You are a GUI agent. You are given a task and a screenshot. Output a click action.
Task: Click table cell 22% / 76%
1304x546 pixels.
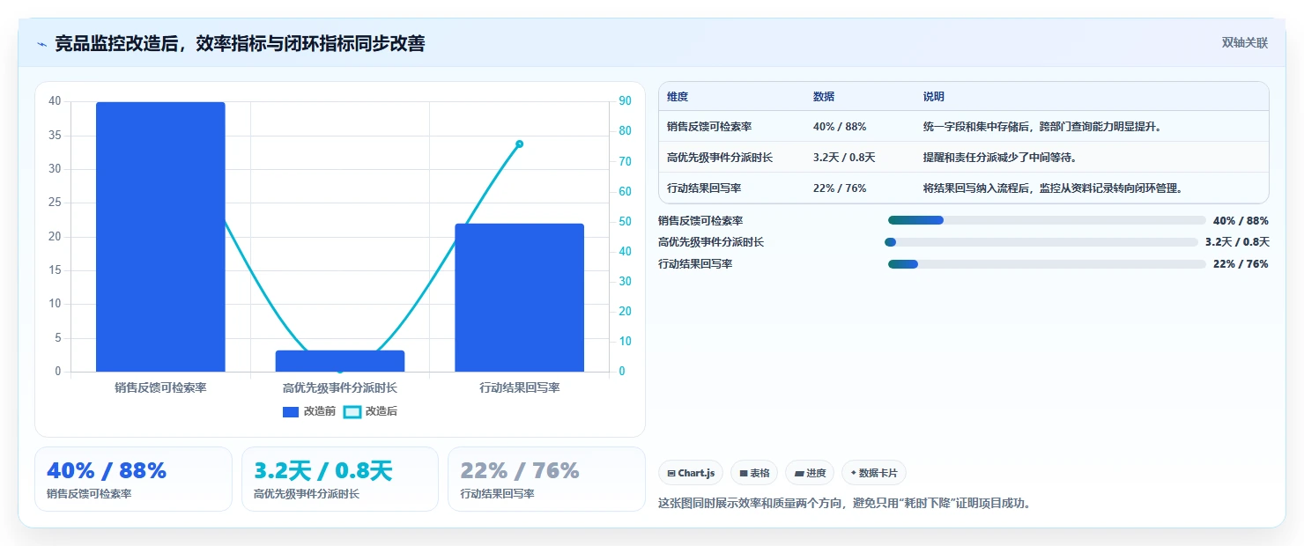pyautogui.click(x=840, y=188)
